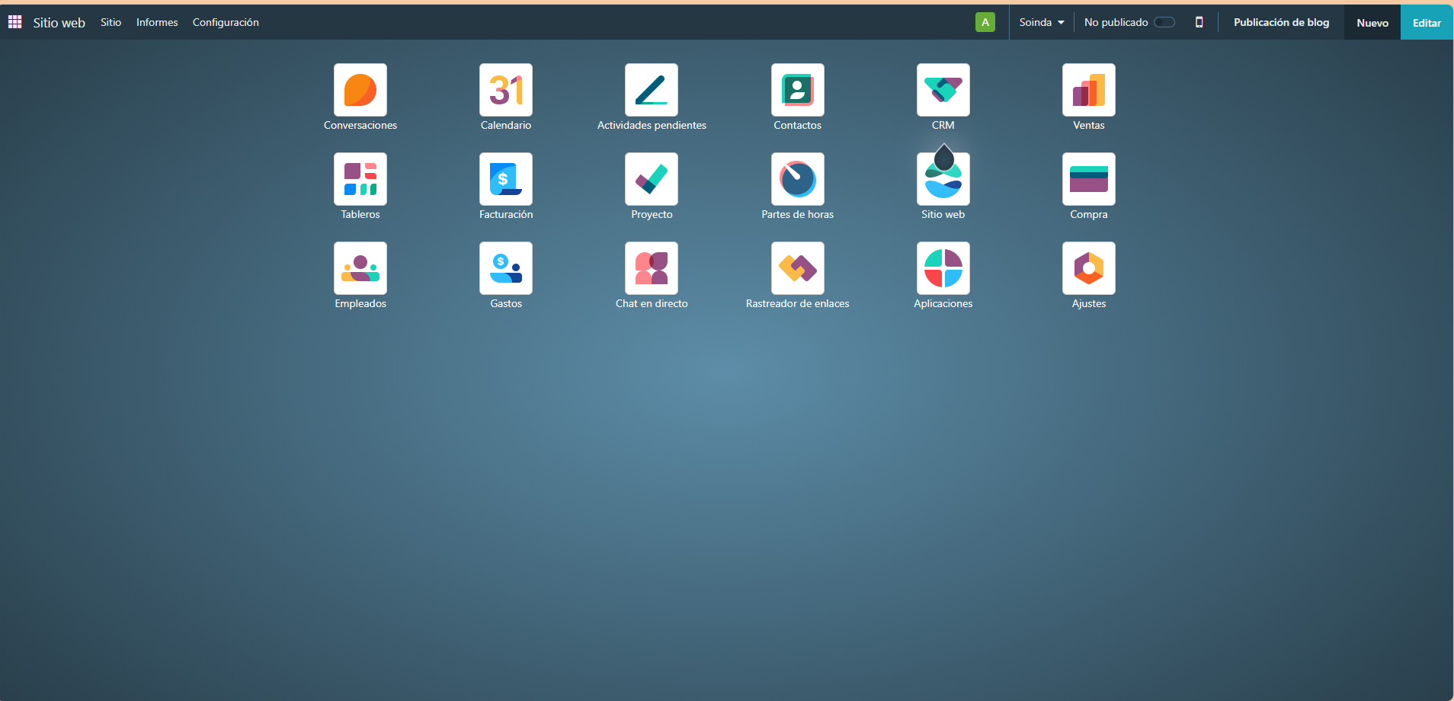Screen dimensions: 1454x701
Task: Open the CRM application
Action: coord(943,90)
